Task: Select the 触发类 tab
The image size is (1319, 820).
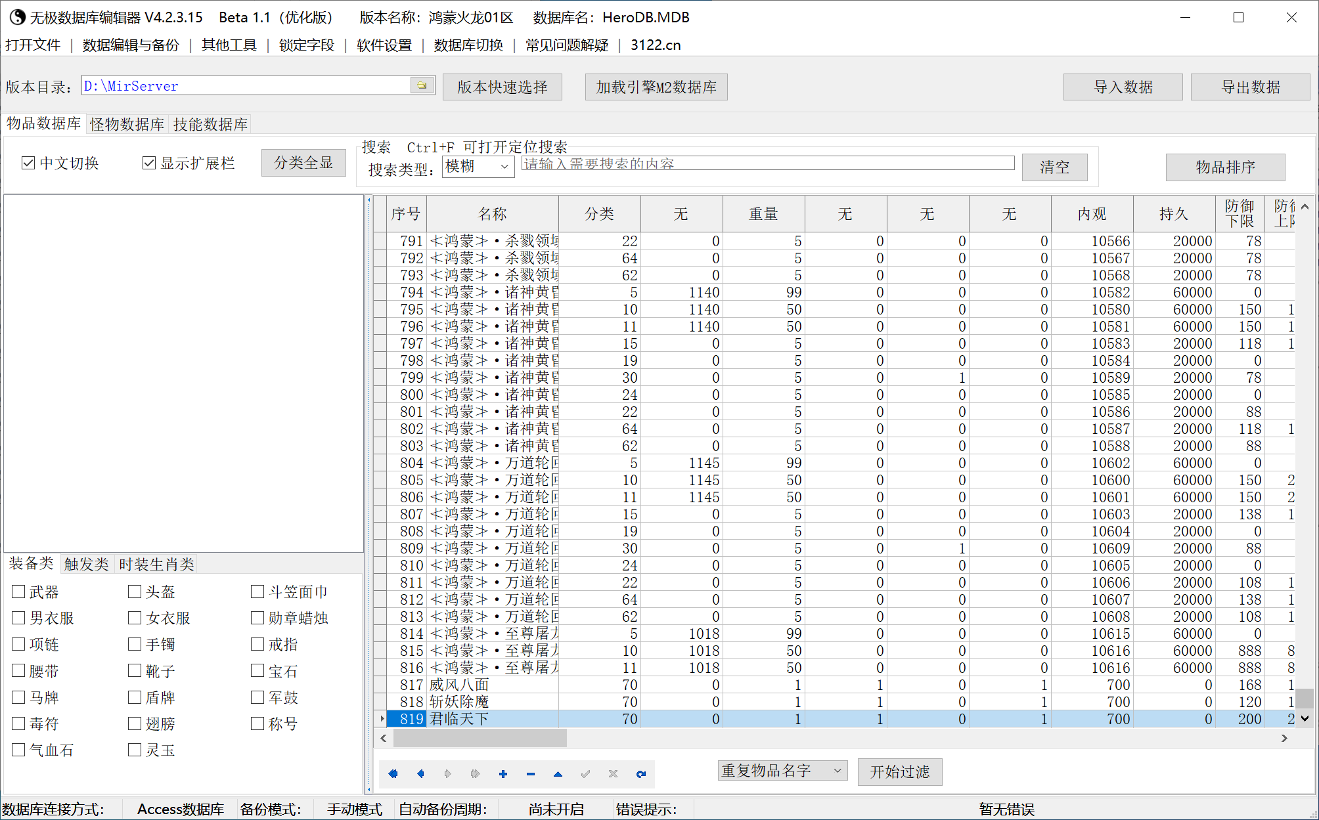Action: pyautogui.click(x=87, y=564)
